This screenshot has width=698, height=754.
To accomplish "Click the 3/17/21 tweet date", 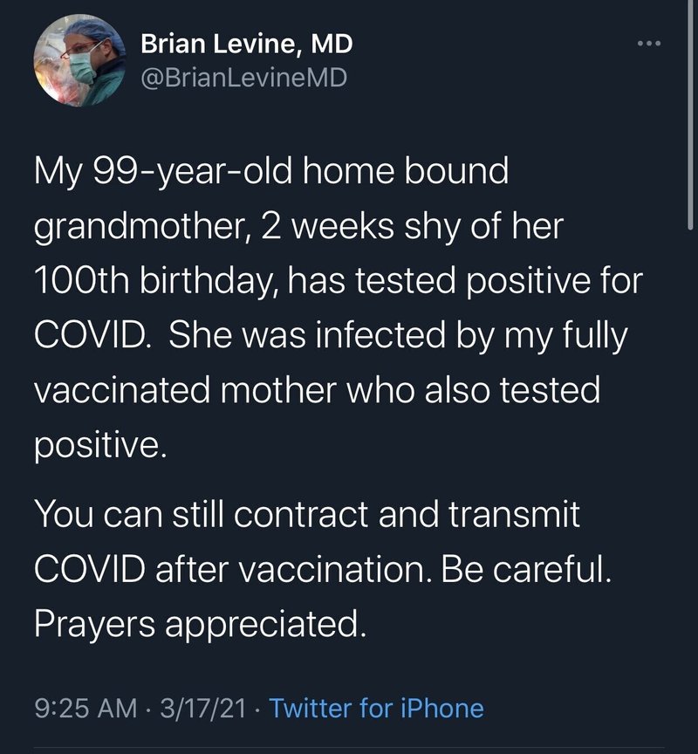I will pyautogui.click(x=203, y=709).
